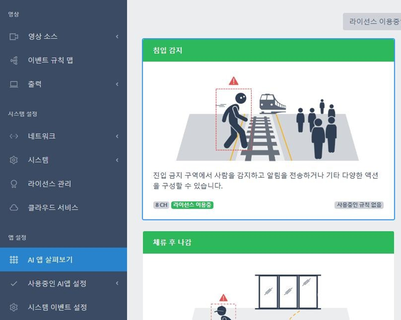Click the network icon beside 네트워크
The image size is (401, 320).
14,136
